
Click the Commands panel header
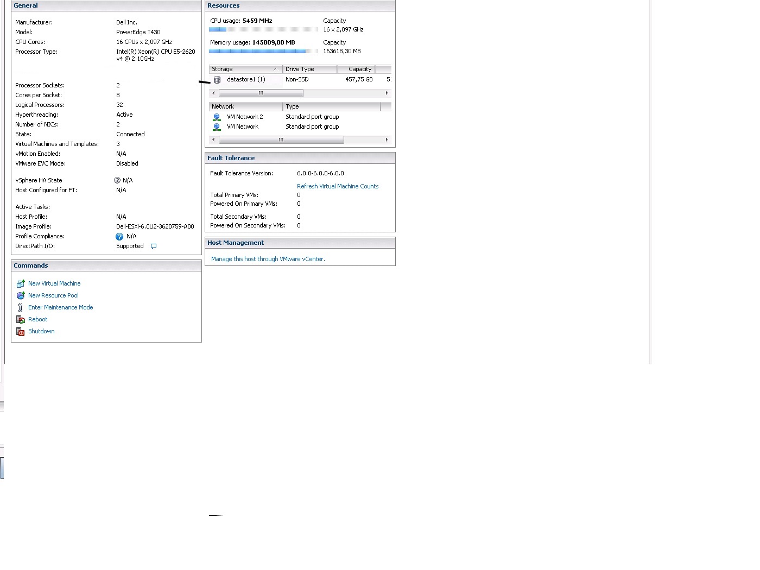[106, 265]
